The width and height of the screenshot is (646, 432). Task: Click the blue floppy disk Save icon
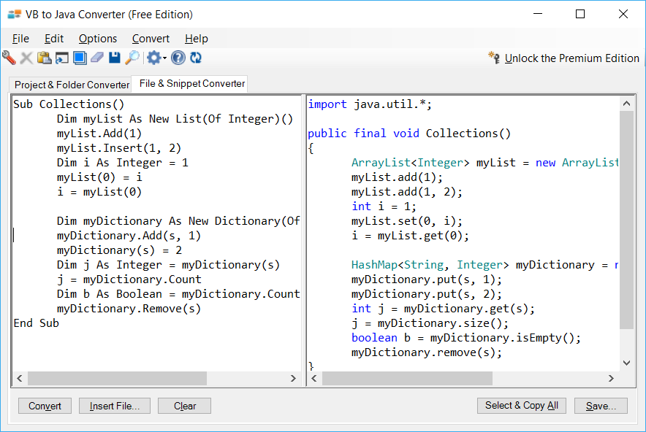(x=115, y=58)
